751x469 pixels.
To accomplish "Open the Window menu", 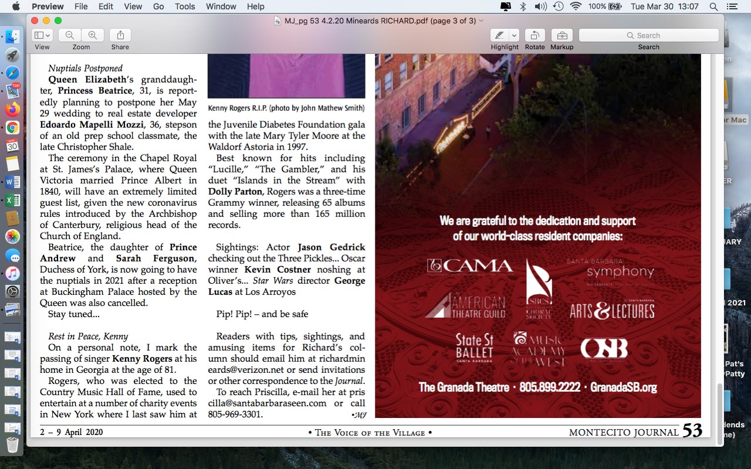I will pos(221,6).
